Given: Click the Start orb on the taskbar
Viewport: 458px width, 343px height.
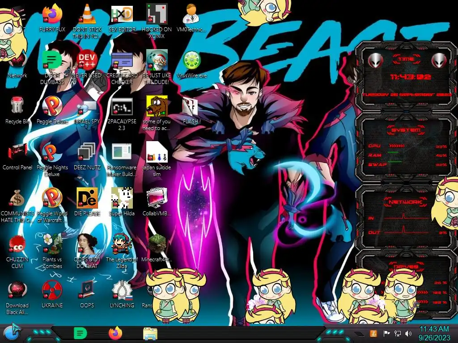Looking at the screenshot, I should click(12, 333).
